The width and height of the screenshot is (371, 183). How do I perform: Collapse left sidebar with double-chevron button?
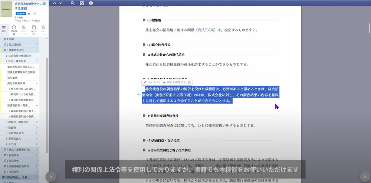tap(52, 176)
